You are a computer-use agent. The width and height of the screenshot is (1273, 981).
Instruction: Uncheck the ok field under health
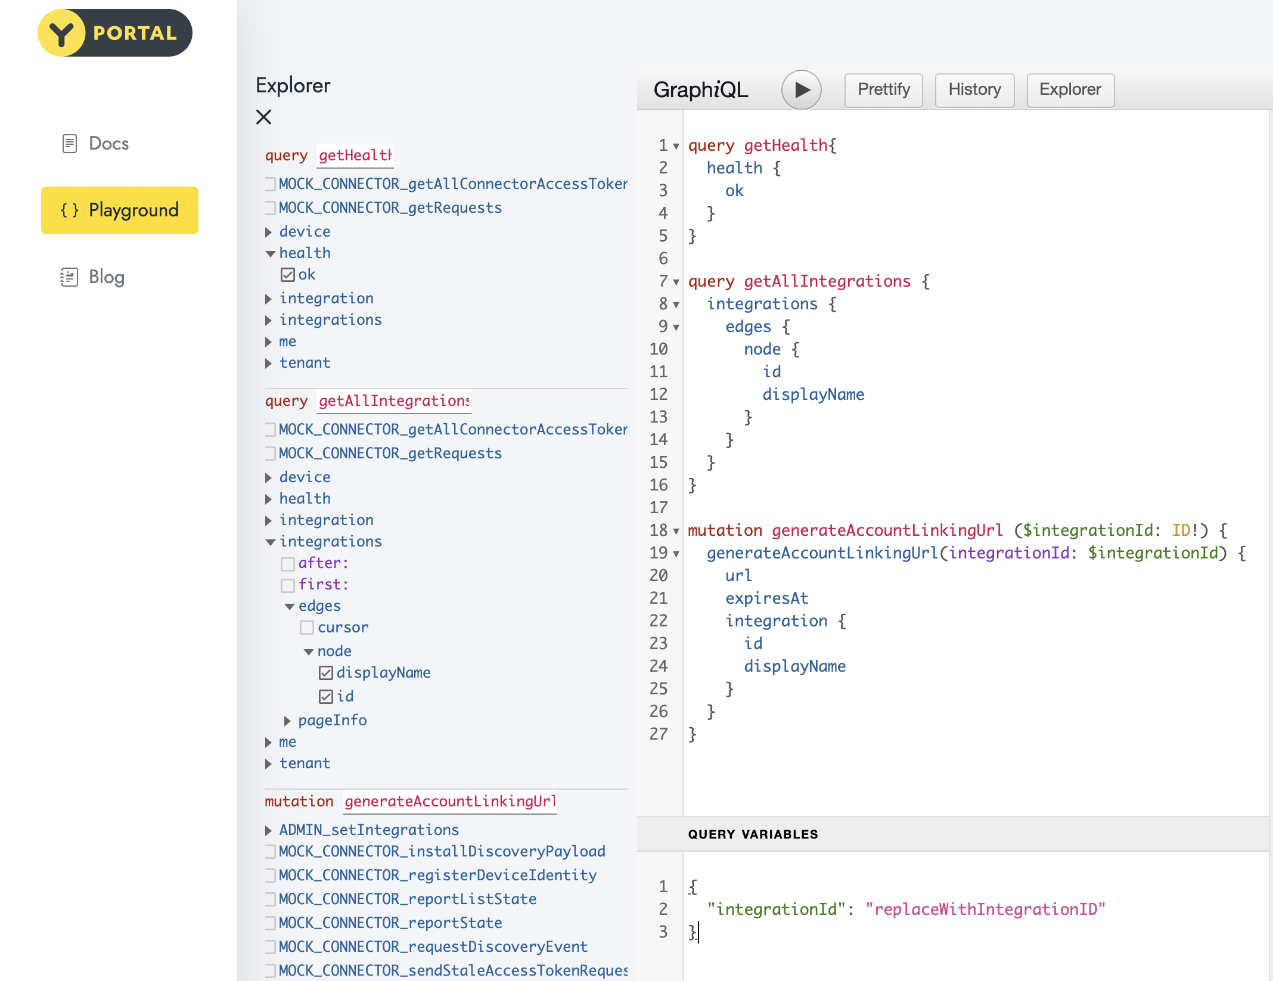[x=288, y=275]
